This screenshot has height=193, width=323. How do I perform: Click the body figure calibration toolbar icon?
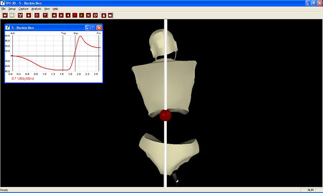[29, 16]
